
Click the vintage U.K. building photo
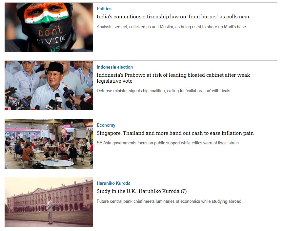(49, 202)
